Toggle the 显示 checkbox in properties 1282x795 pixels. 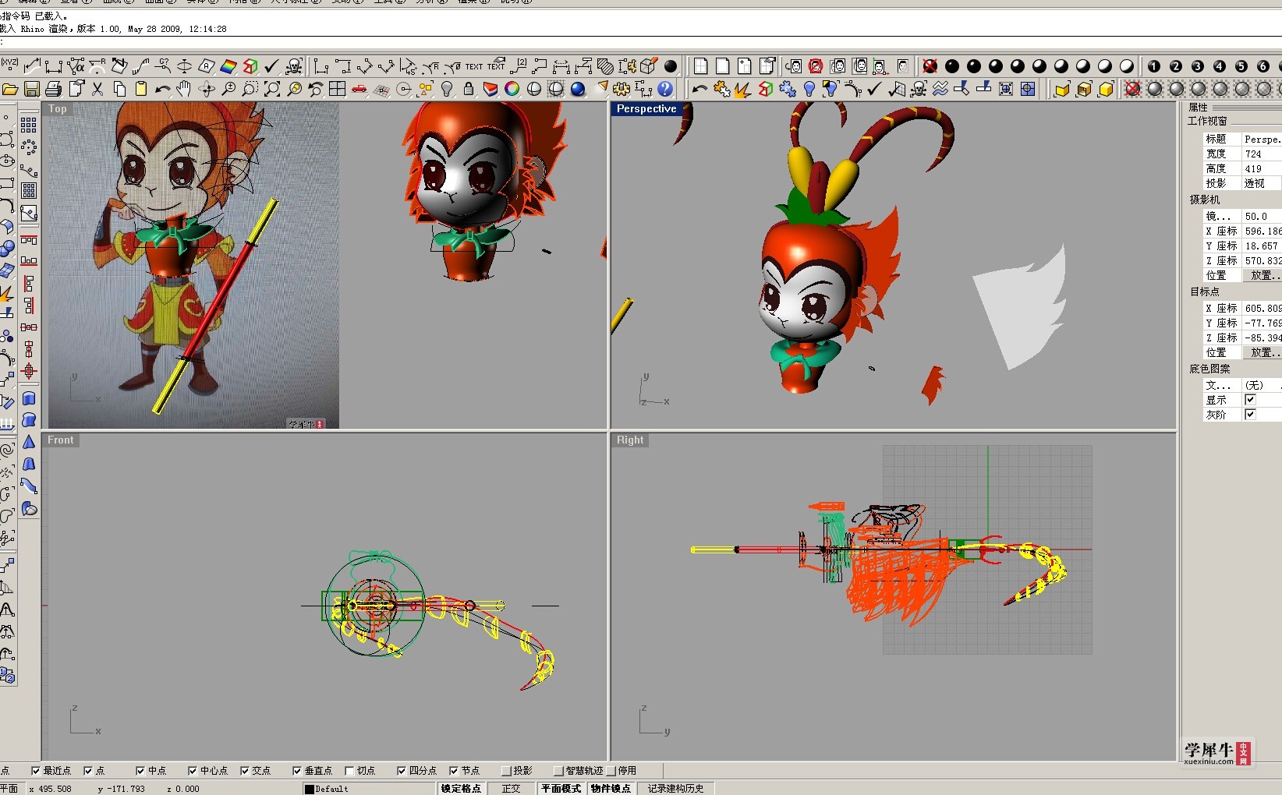(1250, 400)
